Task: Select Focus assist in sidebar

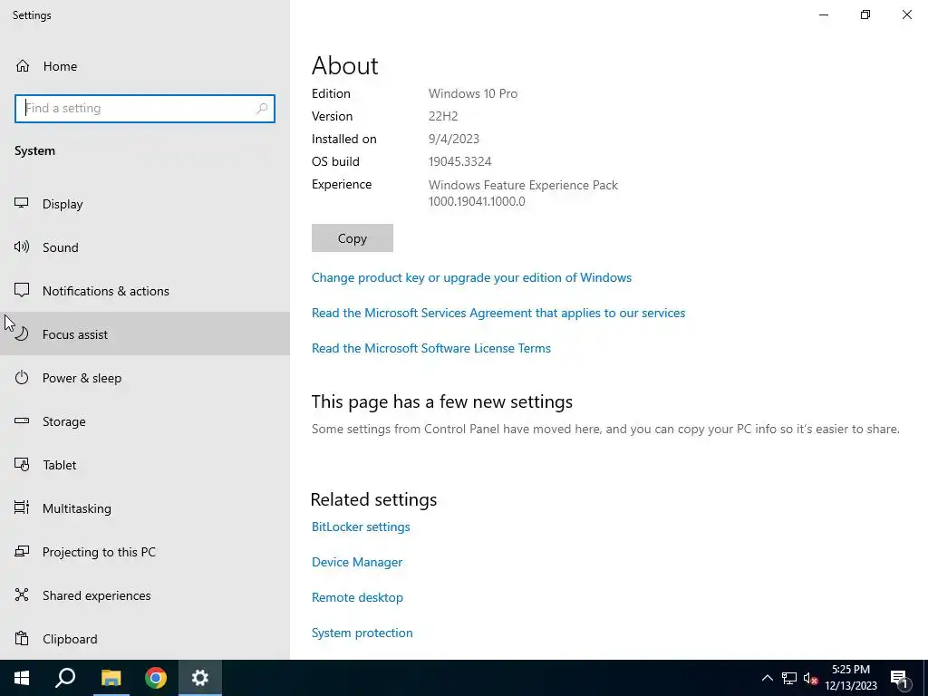Action: 145,333
